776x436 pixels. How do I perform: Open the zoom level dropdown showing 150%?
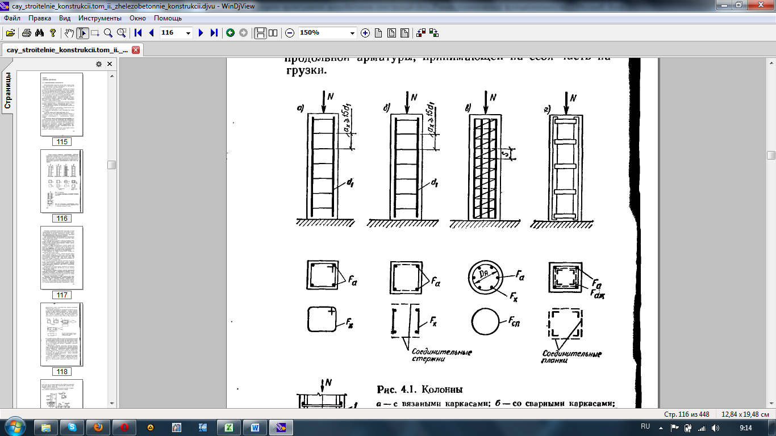pos(352,33)
